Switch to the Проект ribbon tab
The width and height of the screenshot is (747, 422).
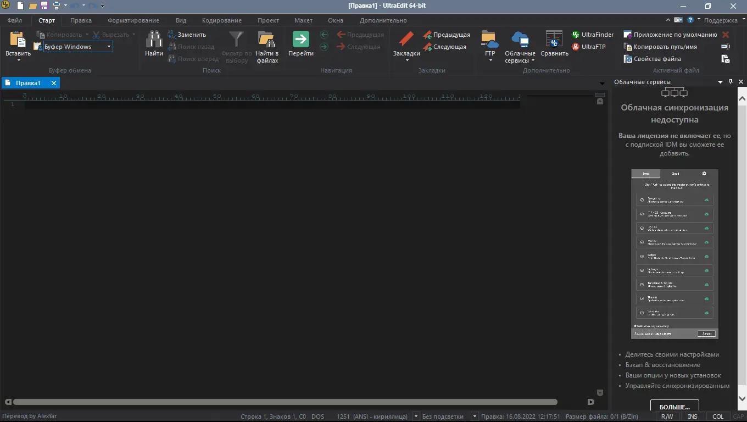[x=269, y=20]
